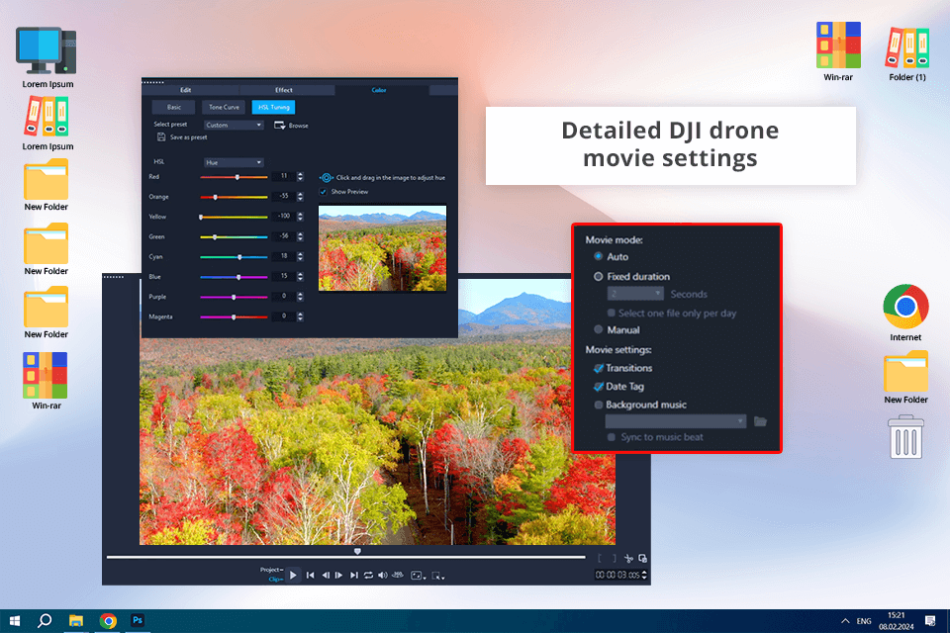
Task: Click the Red value stepper arrows
Action: [300, 176]
